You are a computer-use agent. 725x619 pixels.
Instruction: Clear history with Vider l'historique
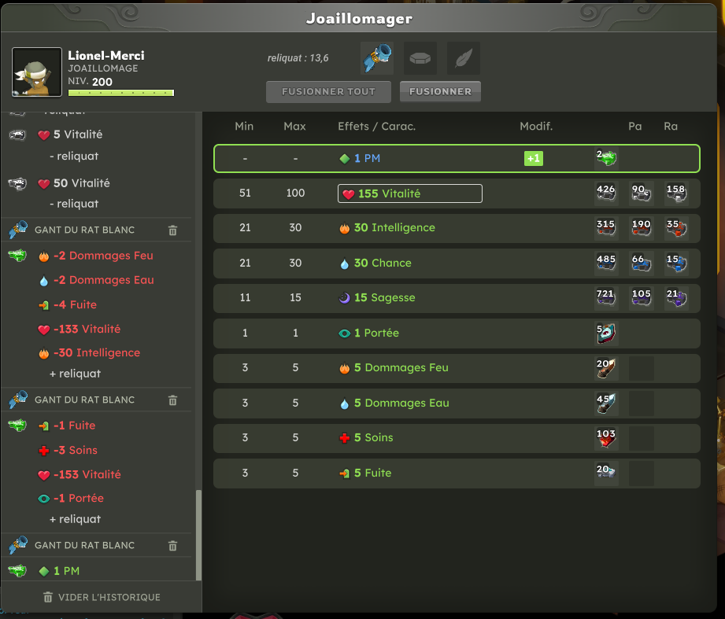102,597
